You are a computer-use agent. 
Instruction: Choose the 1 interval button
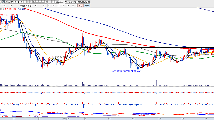[25, 2]
